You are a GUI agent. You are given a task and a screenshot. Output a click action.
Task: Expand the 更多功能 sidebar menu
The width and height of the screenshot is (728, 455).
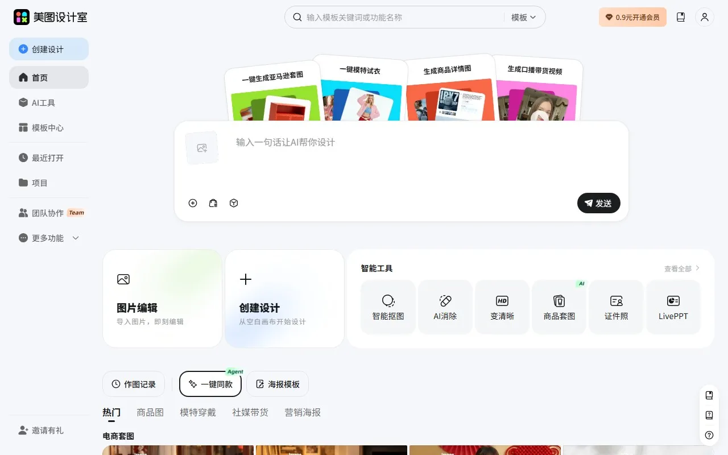pos(49,238)
